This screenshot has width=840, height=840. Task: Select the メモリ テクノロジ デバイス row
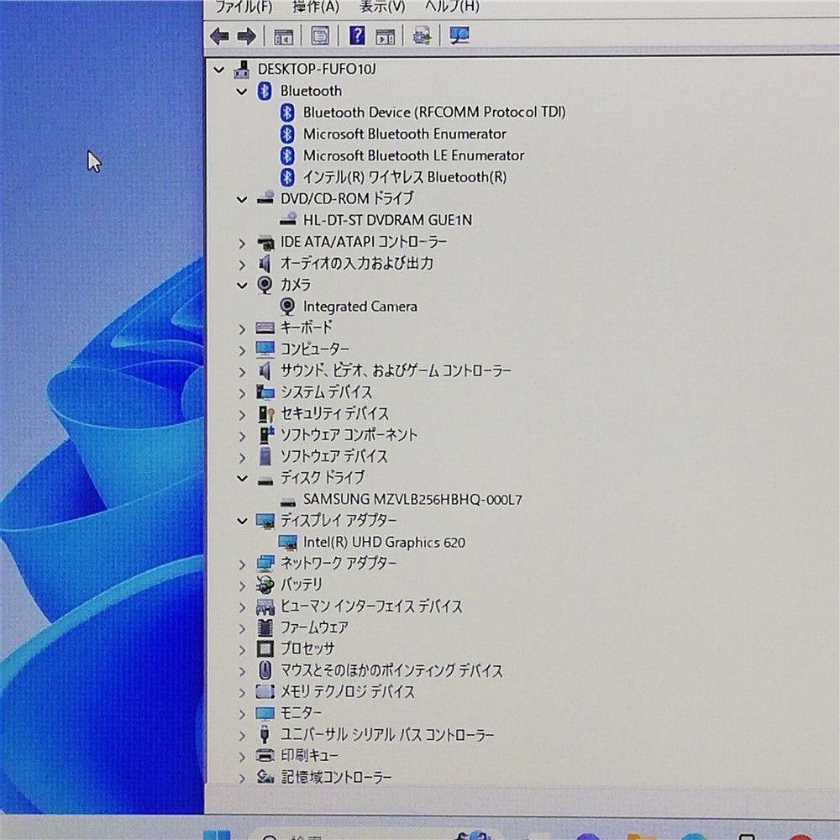348,691
